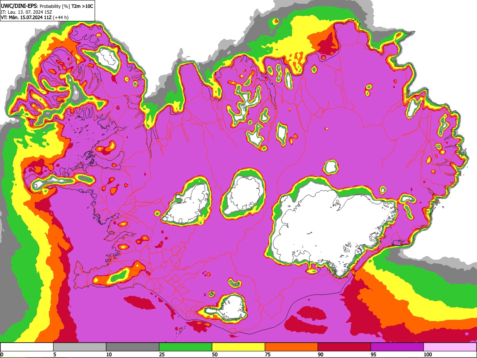Click the light gray 5–10 legend band
This screenshot has width=477, height=358.
80,347
